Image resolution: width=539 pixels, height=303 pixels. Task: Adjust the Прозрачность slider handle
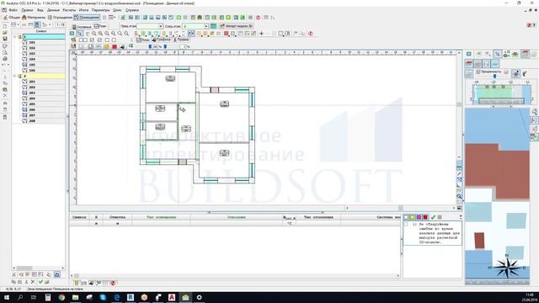coord(494,76)
